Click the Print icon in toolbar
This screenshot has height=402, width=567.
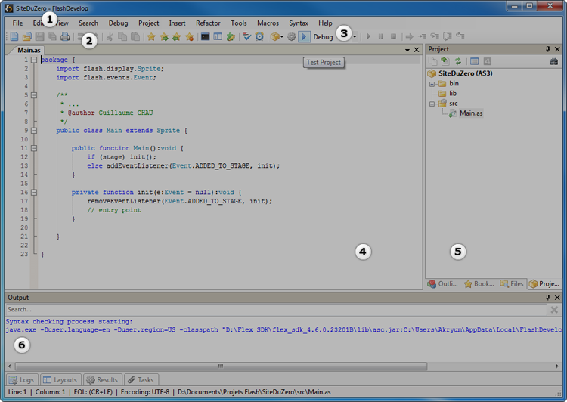65,36
